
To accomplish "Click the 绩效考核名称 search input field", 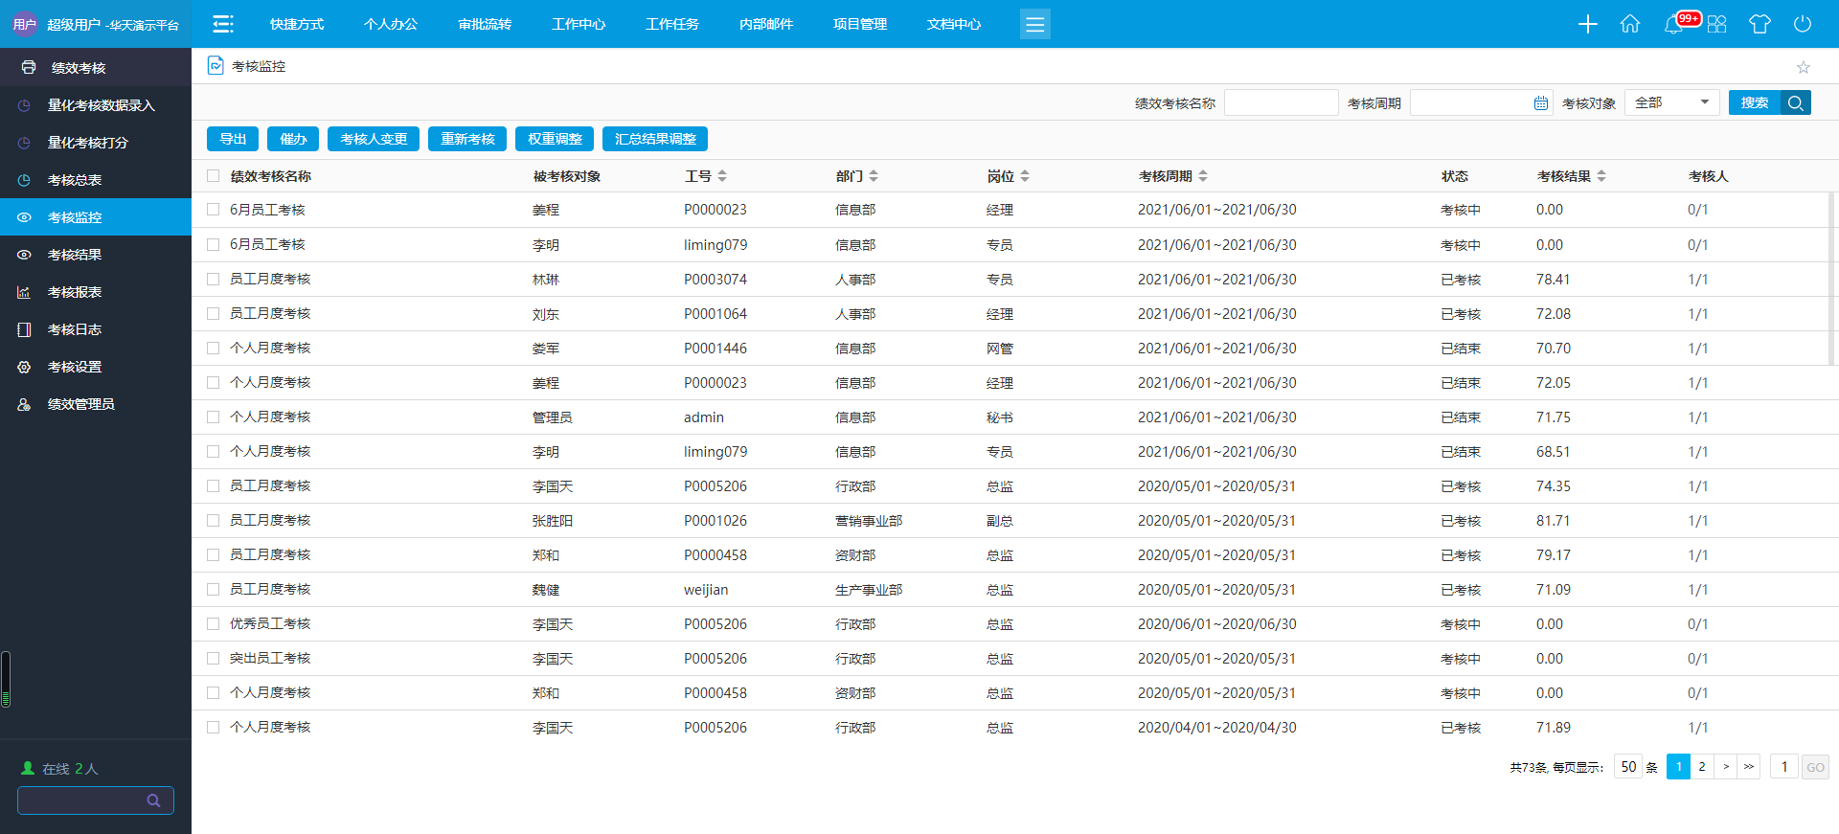I will [x=1281, y=102].
